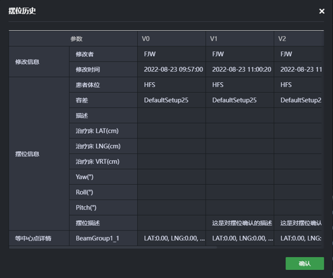This screenshot has width=333, height=278.
Task: Click the BeamGroup1_1 cell
Action: coord(103,238)
